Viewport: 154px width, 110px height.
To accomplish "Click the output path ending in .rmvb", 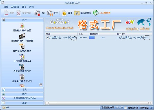I will (x=132, y=38).
